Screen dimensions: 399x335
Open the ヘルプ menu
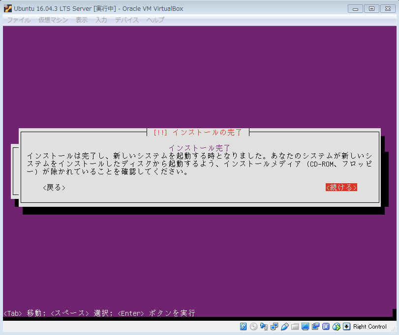pos(155,20)
